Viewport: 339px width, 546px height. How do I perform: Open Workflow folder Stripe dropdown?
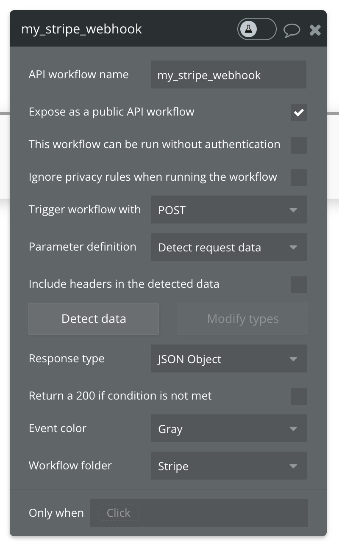point(229,466)
